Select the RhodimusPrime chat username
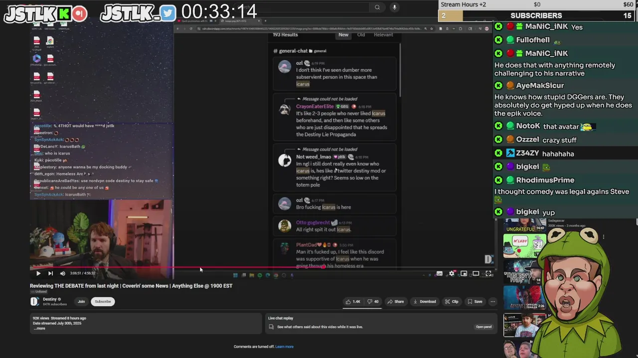Viewport: 638px width, 358px height. tap(545, 180)
